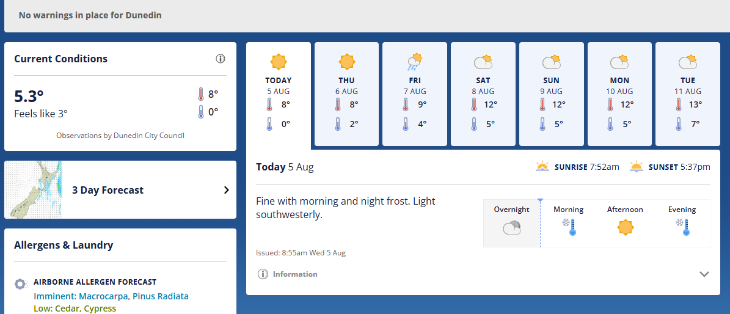Expand the Information section chevron
Screen dimensions: 730x314
click(704, 274)
